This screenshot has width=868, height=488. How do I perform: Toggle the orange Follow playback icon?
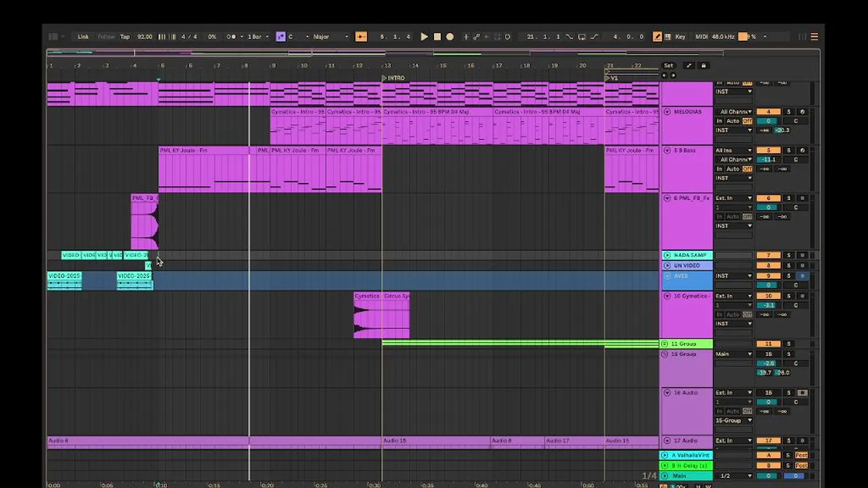361,37
